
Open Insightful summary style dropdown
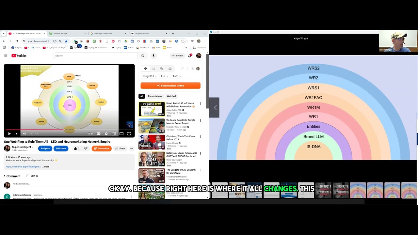150,76
